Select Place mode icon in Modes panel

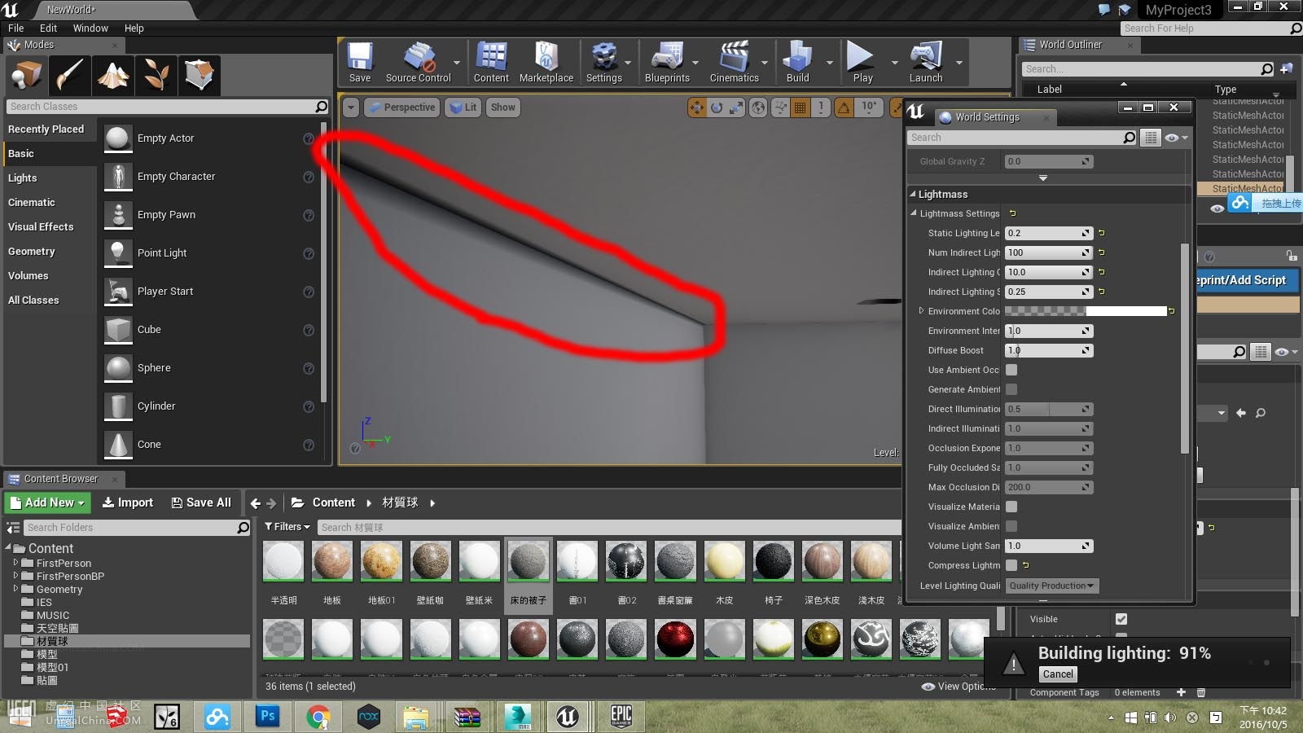point(26,75)
